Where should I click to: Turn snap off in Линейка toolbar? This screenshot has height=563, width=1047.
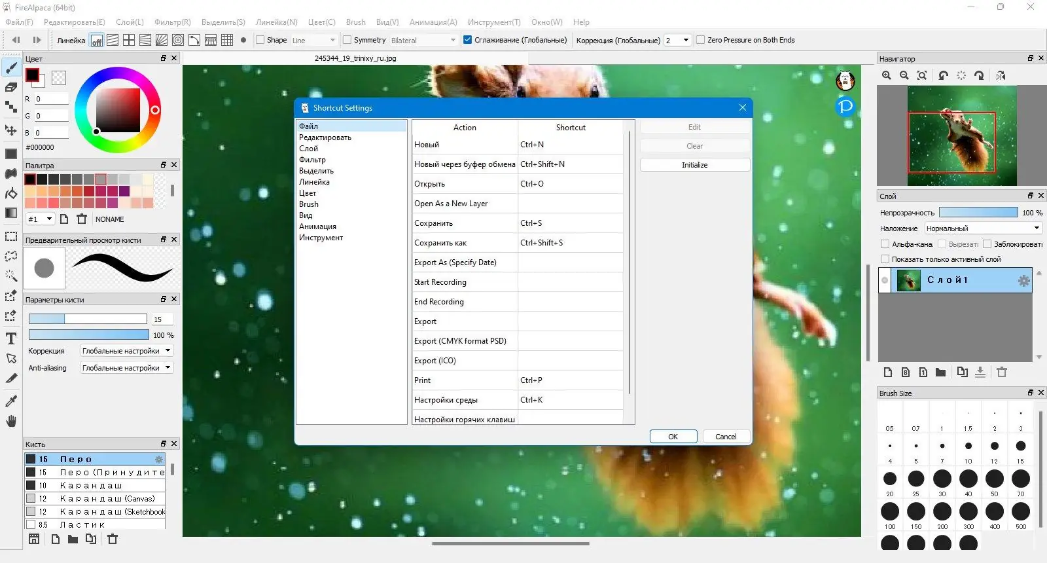coord(96,41)
